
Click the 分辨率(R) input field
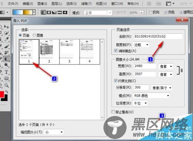point(141,87)
